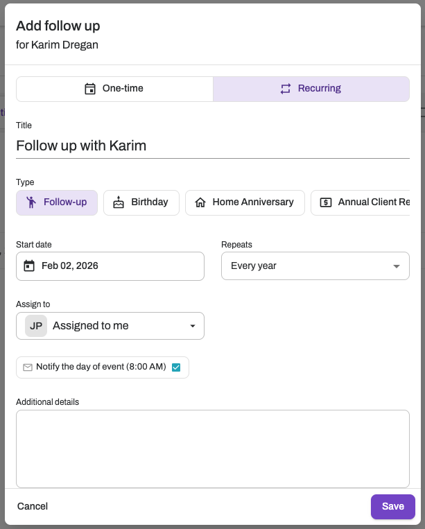Click the calendar icon in One-time tab

[x=89, y=89]
